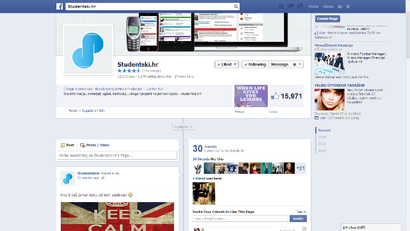This screenshot has height=231, width=410.
Task: Open the Photos link under thumbnail
Action: coord(239,112)
